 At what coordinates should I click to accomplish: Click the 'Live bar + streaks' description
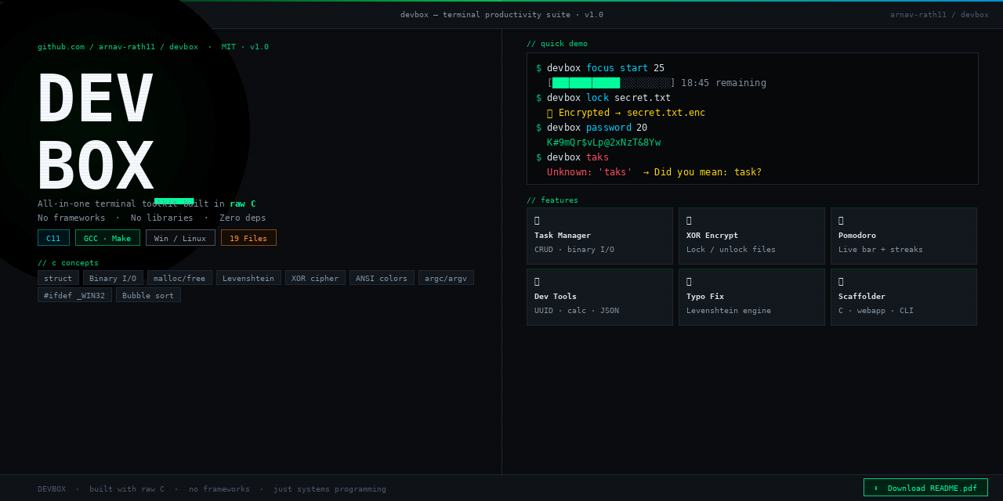click(881, 250)
